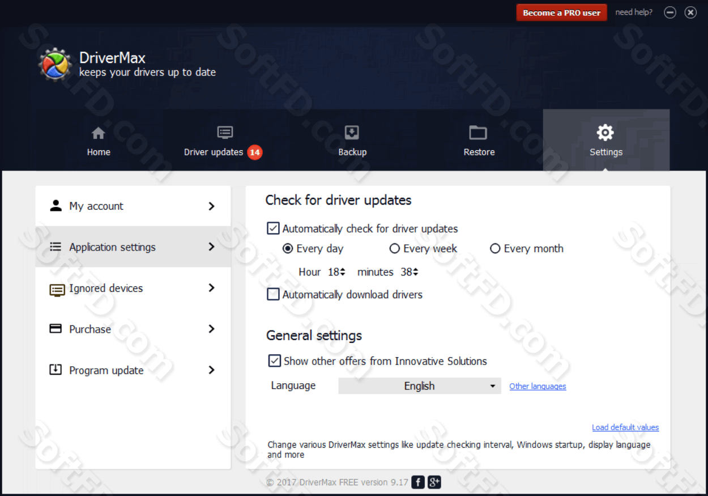Image resolution: width=708 pixels, height=496 pixels.
Task: Expand My account chevron arrow
Action: click(211, 206)
